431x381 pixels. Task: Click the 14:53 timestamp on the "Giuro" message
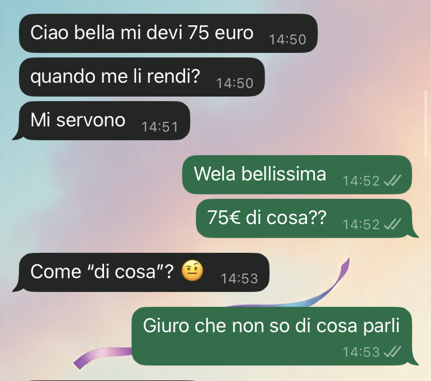pyautogui.click(x=361, y=352)
